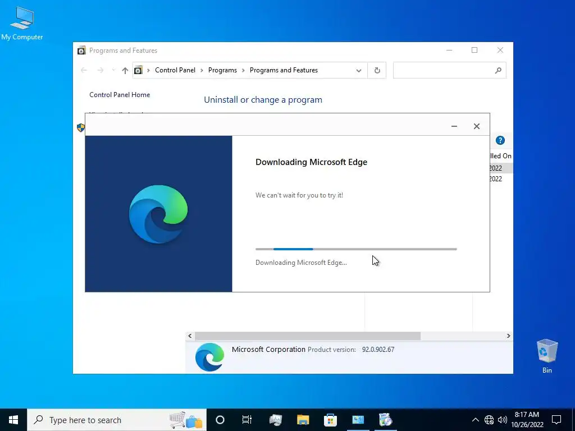Go forward in Programs and Features window
The width and height of the screenshot is (575, 431).
100,70
